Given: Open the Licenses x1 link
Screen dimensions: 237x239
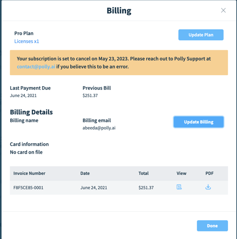Looking at the screenshot, I should coord(27,41).
